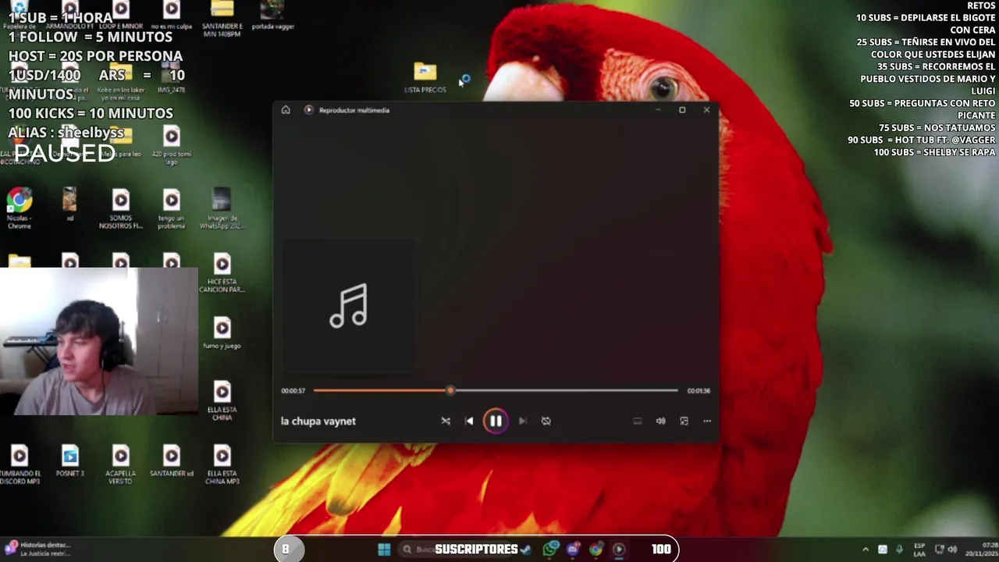This screenshot has width=999, height=562.
Task: Select the 'ACAPELLA VERSITO' audio file
Action: point(121,465)
